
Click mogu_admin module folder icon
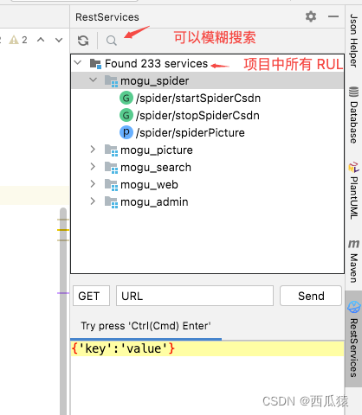pos(111,202)
